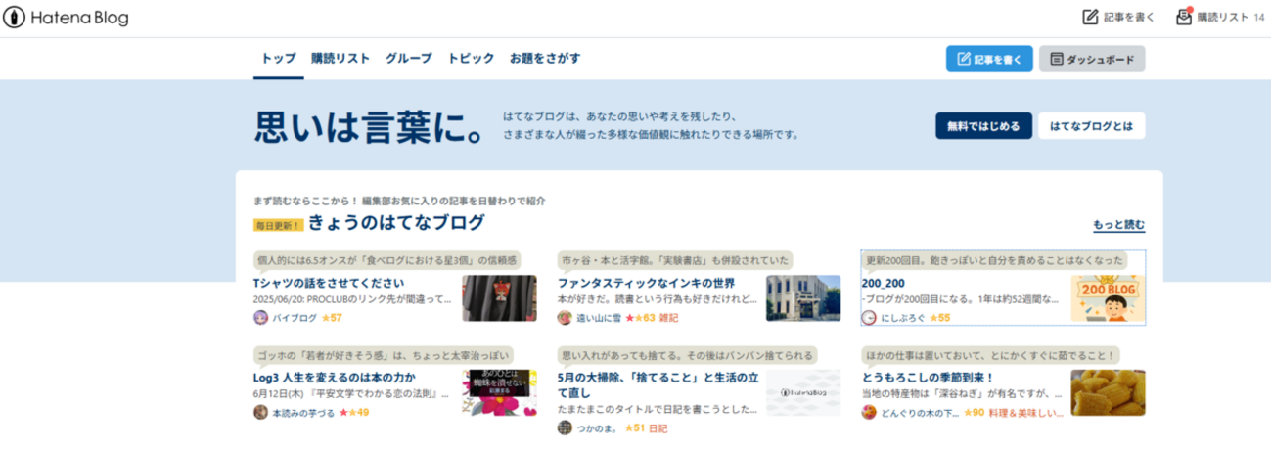Click the pencil icon in the header
Viewport: 1271px width, 450px height.
point(1090,18)
